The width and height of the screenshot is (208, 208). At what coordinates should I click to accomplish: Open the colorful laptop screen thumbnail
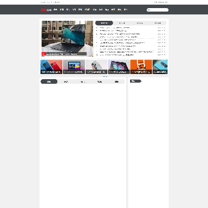(x=74, y=66)
